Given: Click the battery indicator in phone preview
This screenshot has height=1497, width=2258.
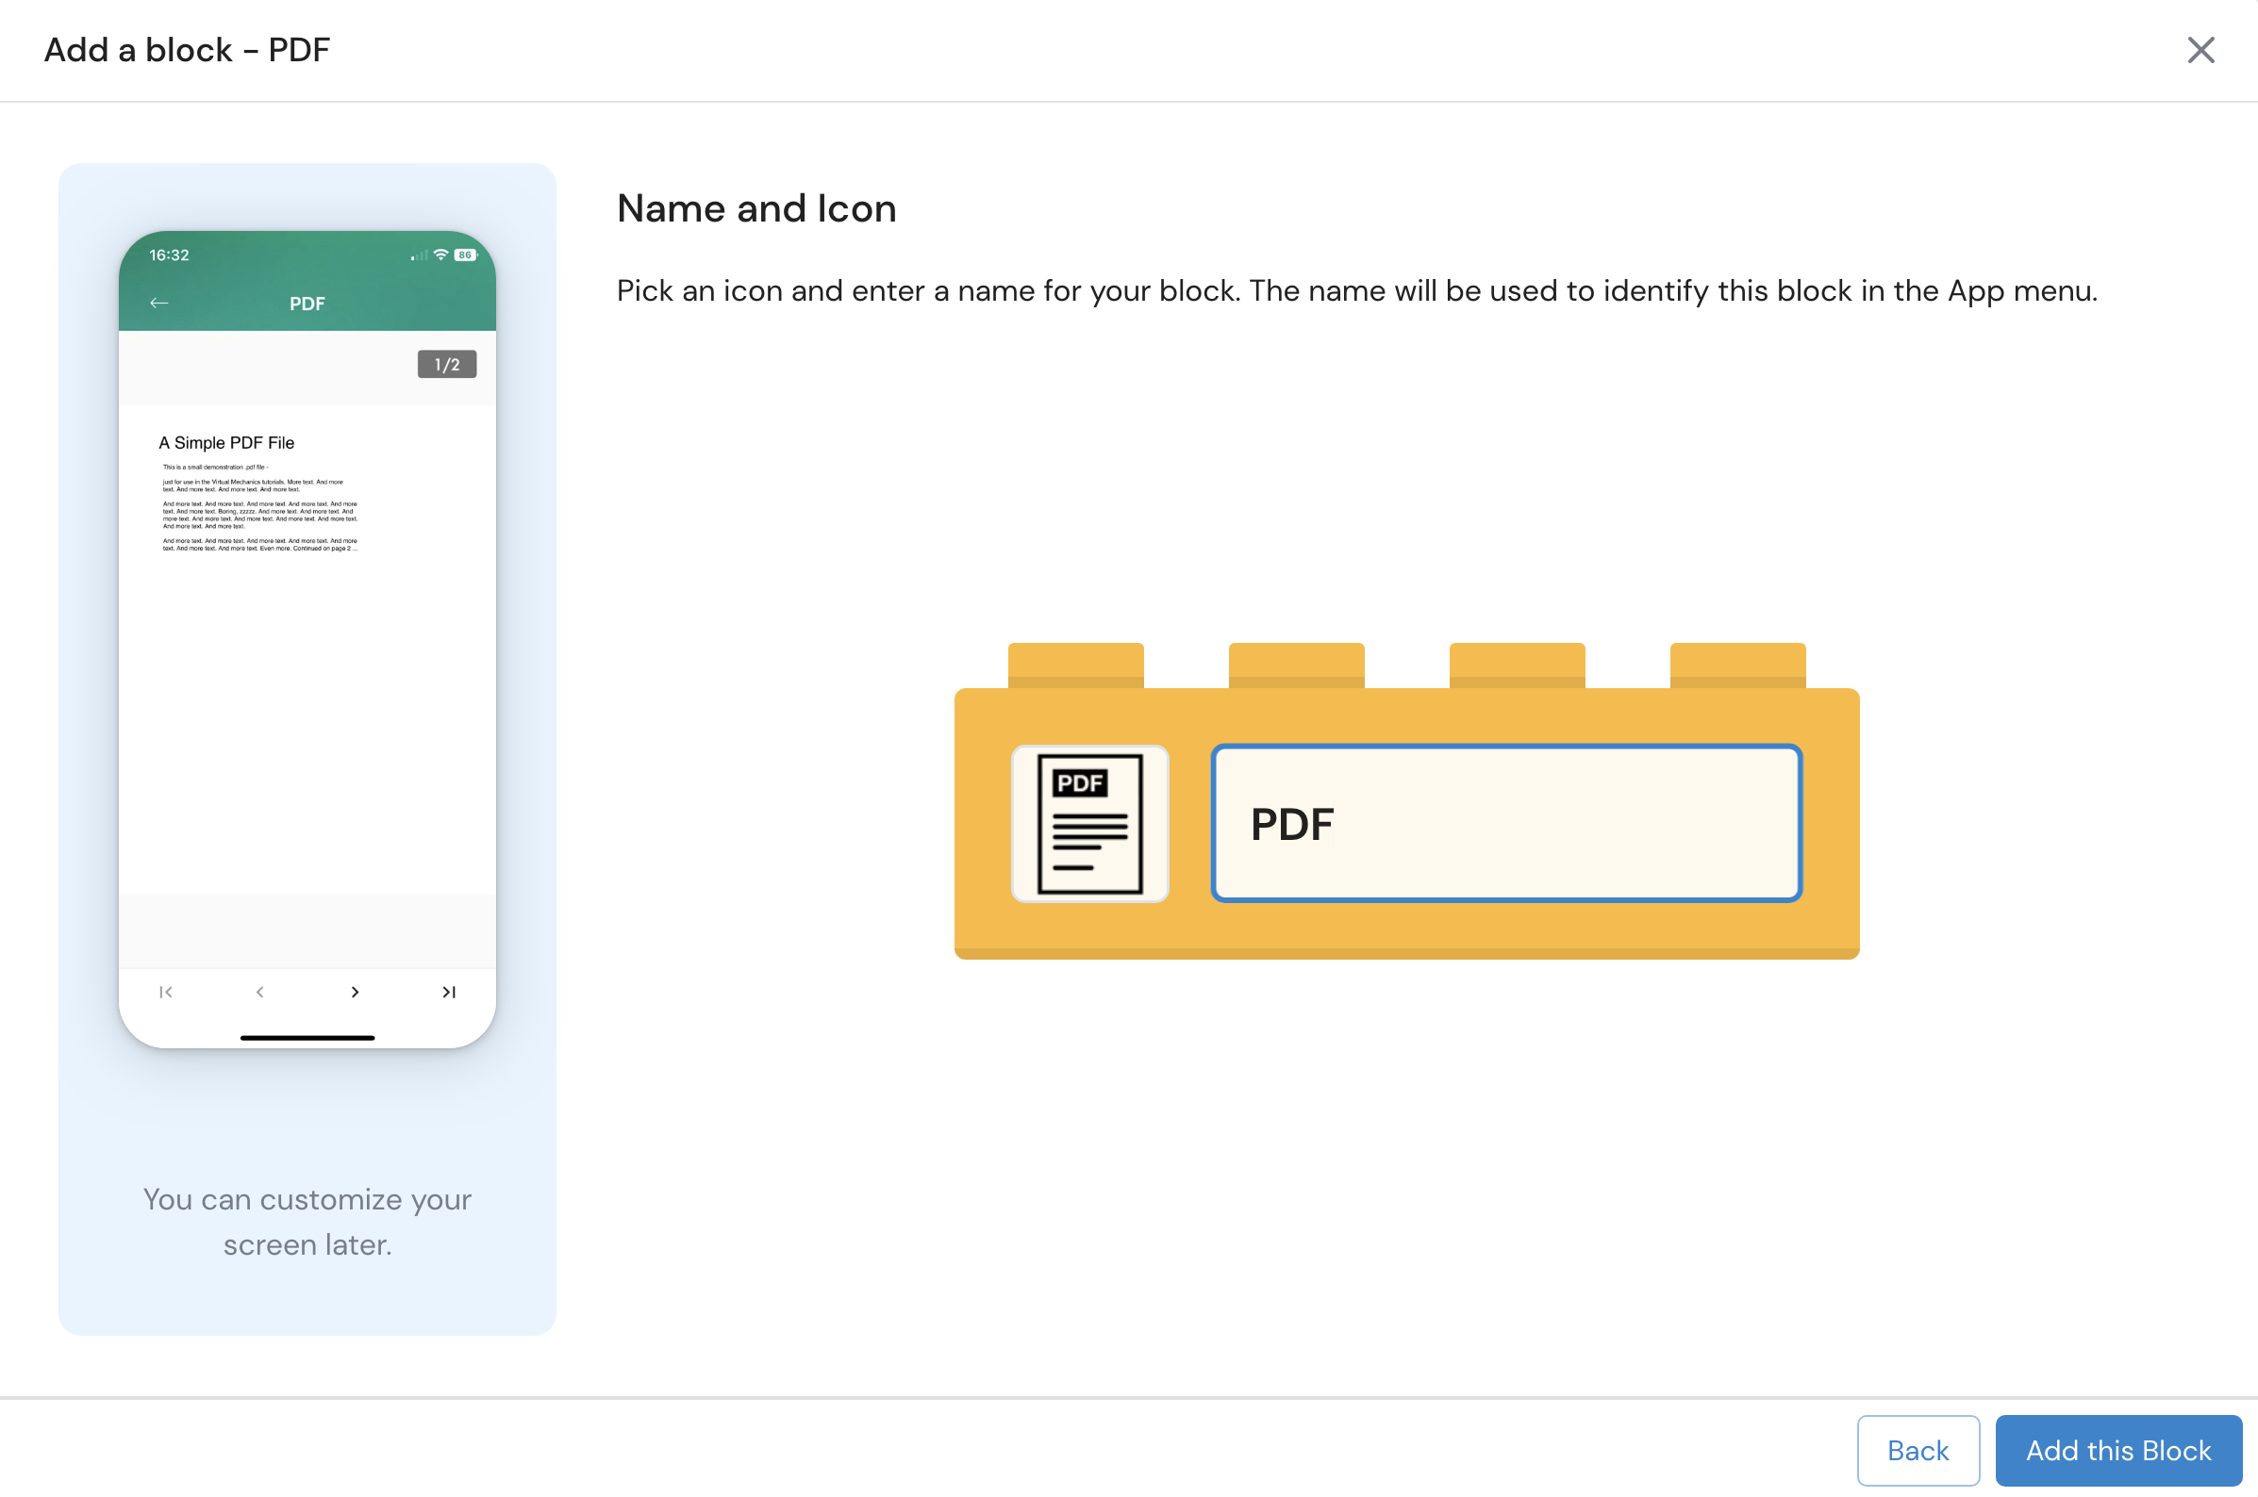Looking at the screenshot, I should click(x=465, y=255).
